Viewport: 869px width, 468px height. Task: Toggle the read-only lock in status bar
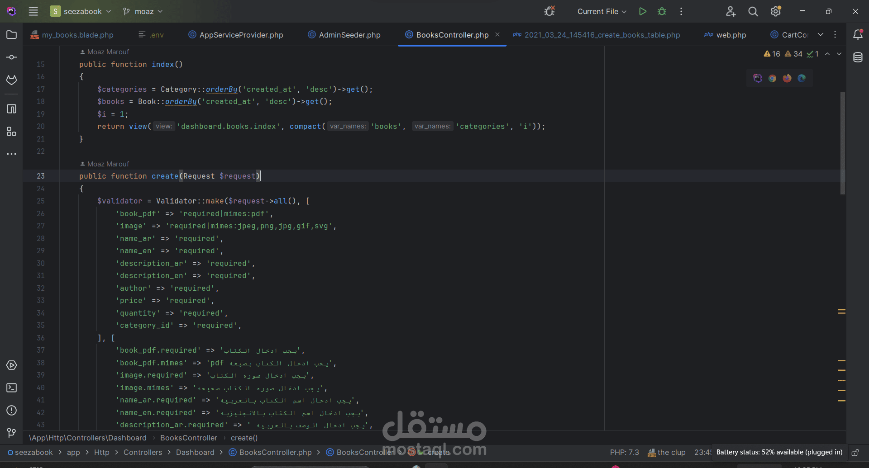coord(855,453)
